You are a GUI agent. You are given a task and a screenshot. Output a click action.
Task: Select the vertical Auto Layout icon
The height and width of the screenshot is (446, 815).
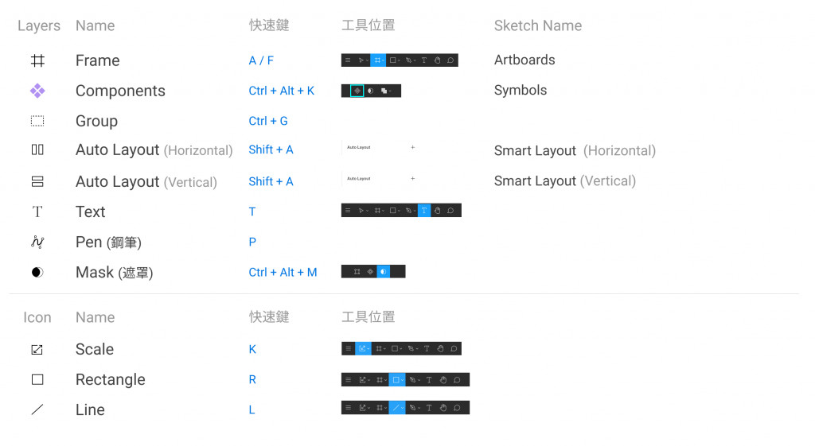[x=37, y=182]
